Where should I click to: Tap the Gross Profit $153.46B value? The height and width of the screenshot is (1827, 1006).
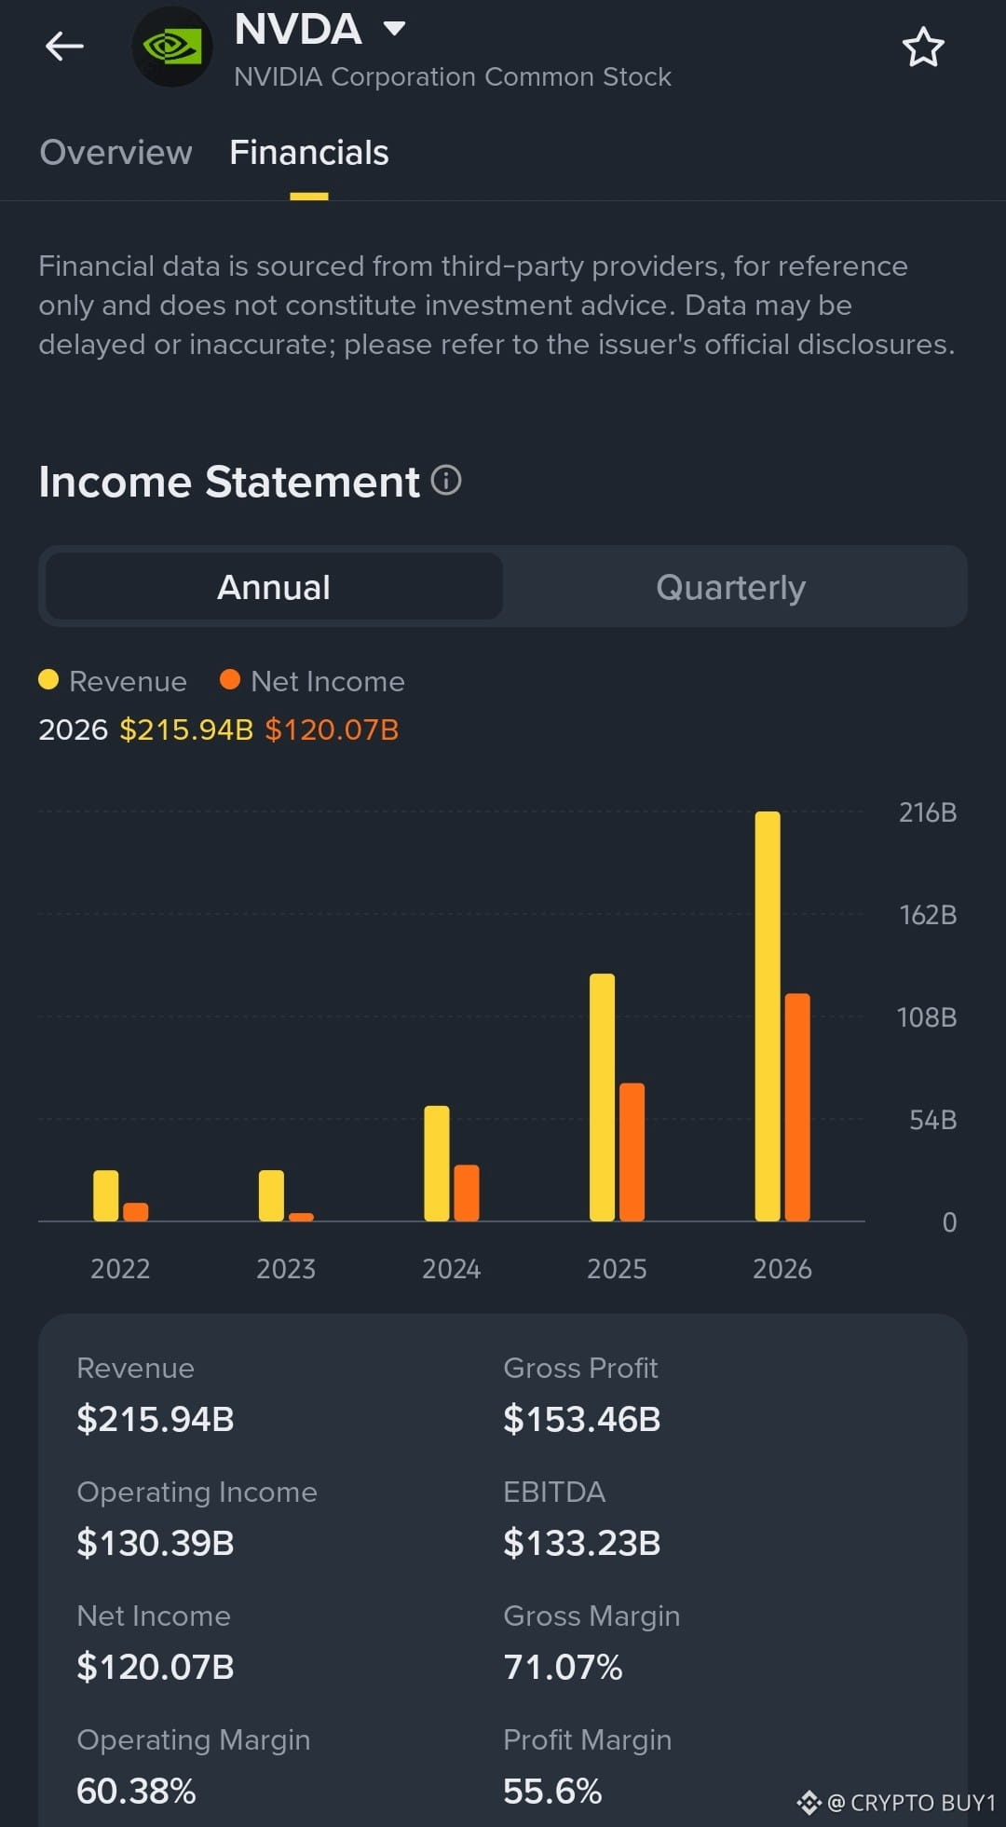tap(582, 1419)
